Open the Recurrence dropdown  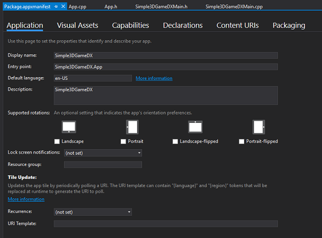pyautogui.click(x=93, y=212)
